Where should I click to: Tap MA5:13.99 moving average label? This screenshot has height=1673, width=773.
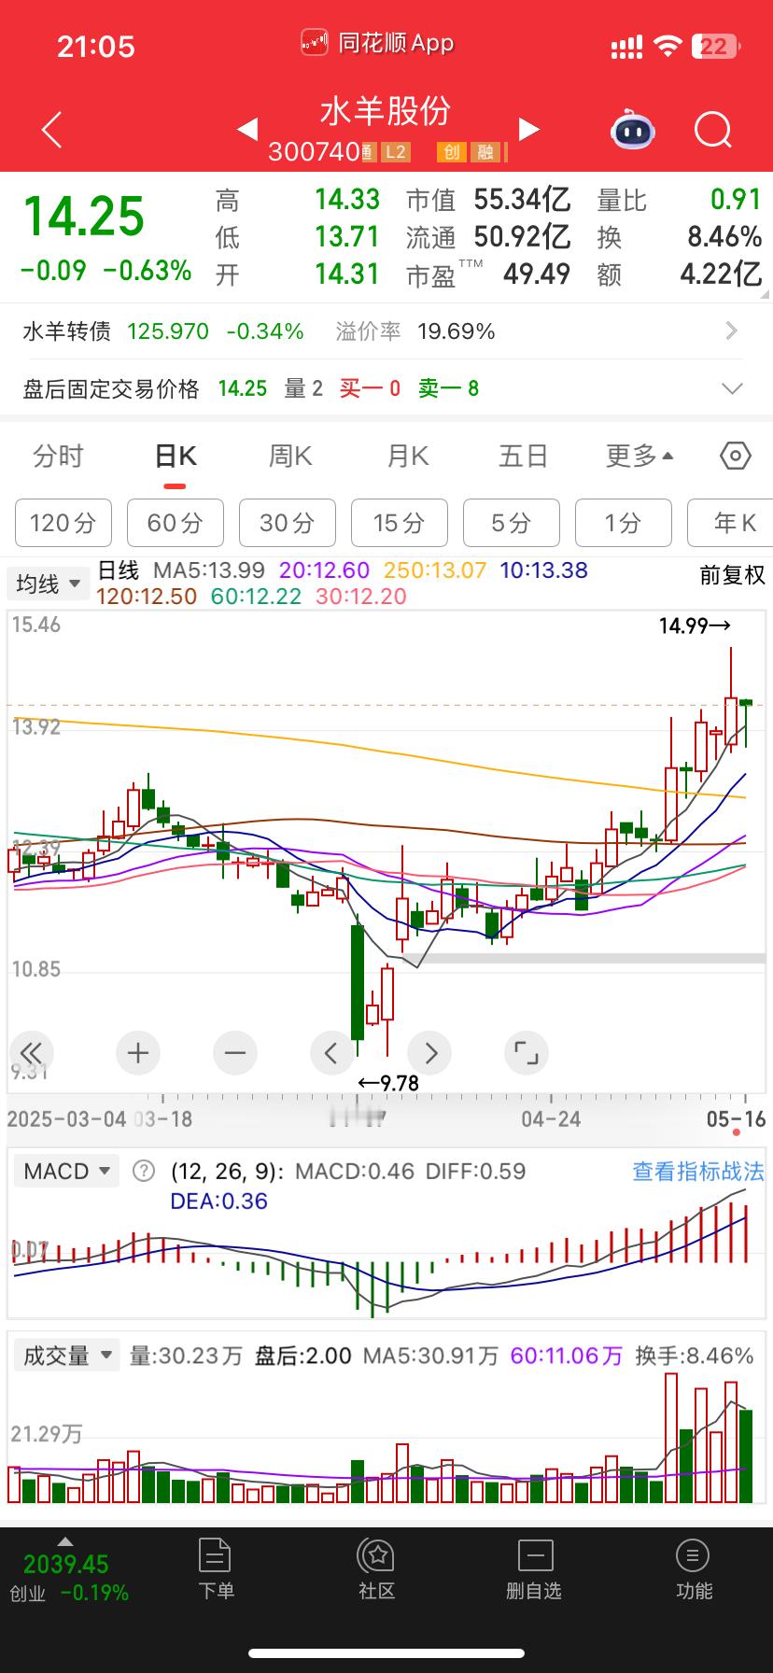point(209,569)
